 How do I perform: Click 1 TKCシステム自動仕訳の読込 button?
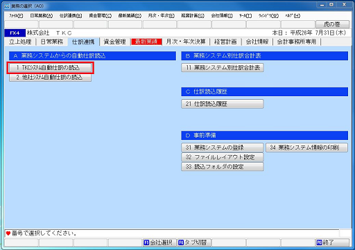pos(50,68)
